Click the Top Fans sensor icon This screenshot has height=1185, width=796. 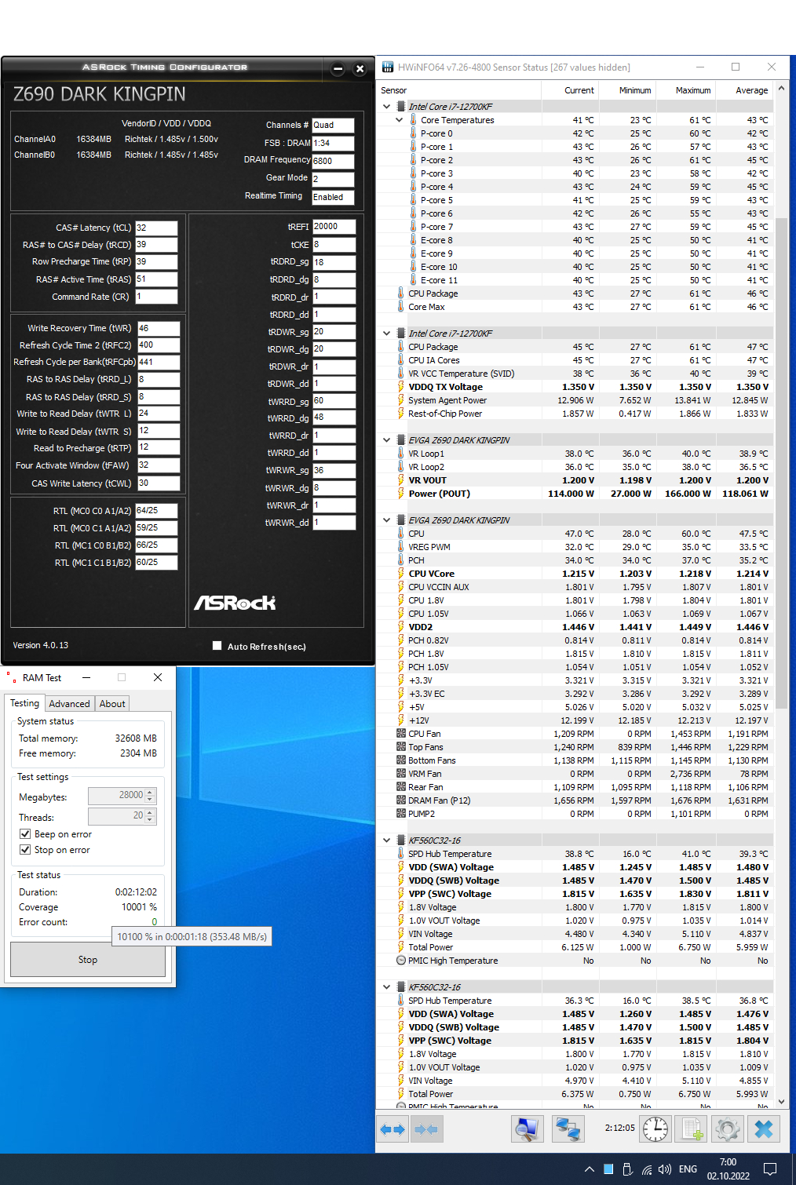pos(401,747)
